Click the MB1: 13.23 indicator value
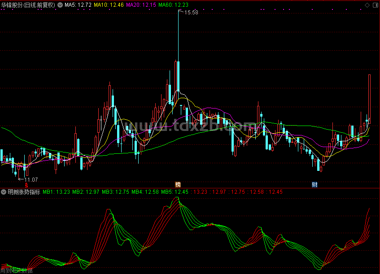Screen dimensions: 380x274 [56, 191]
